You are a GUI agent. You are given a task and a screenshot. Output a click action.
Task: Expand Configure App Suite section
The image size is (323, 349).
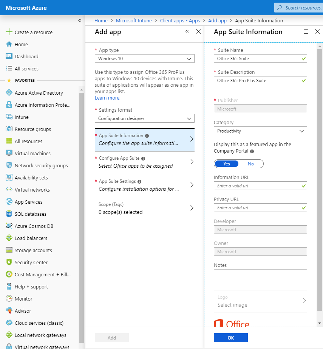pyautogui.click(x=145, y=162)
